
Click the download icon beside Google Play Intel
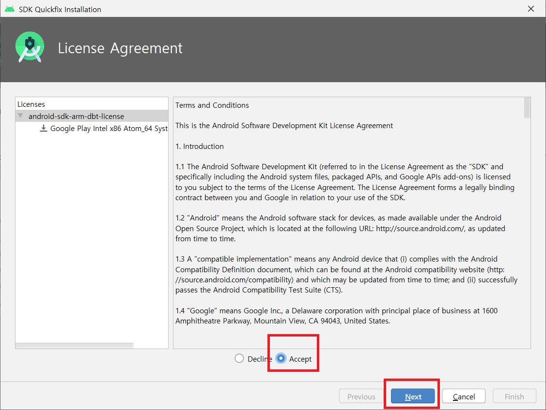43,129
